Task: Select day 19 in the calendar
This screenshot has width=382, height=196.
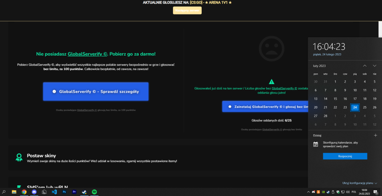Action: pos(375,99)
